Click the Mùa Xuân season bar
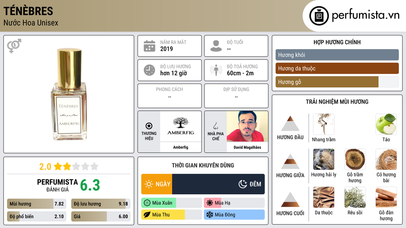 click(171, 203)
